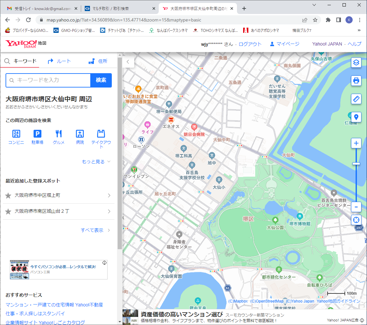367x325 pixels.
Task: Click the ログアウト link
Action: click(x=250, y=44)
